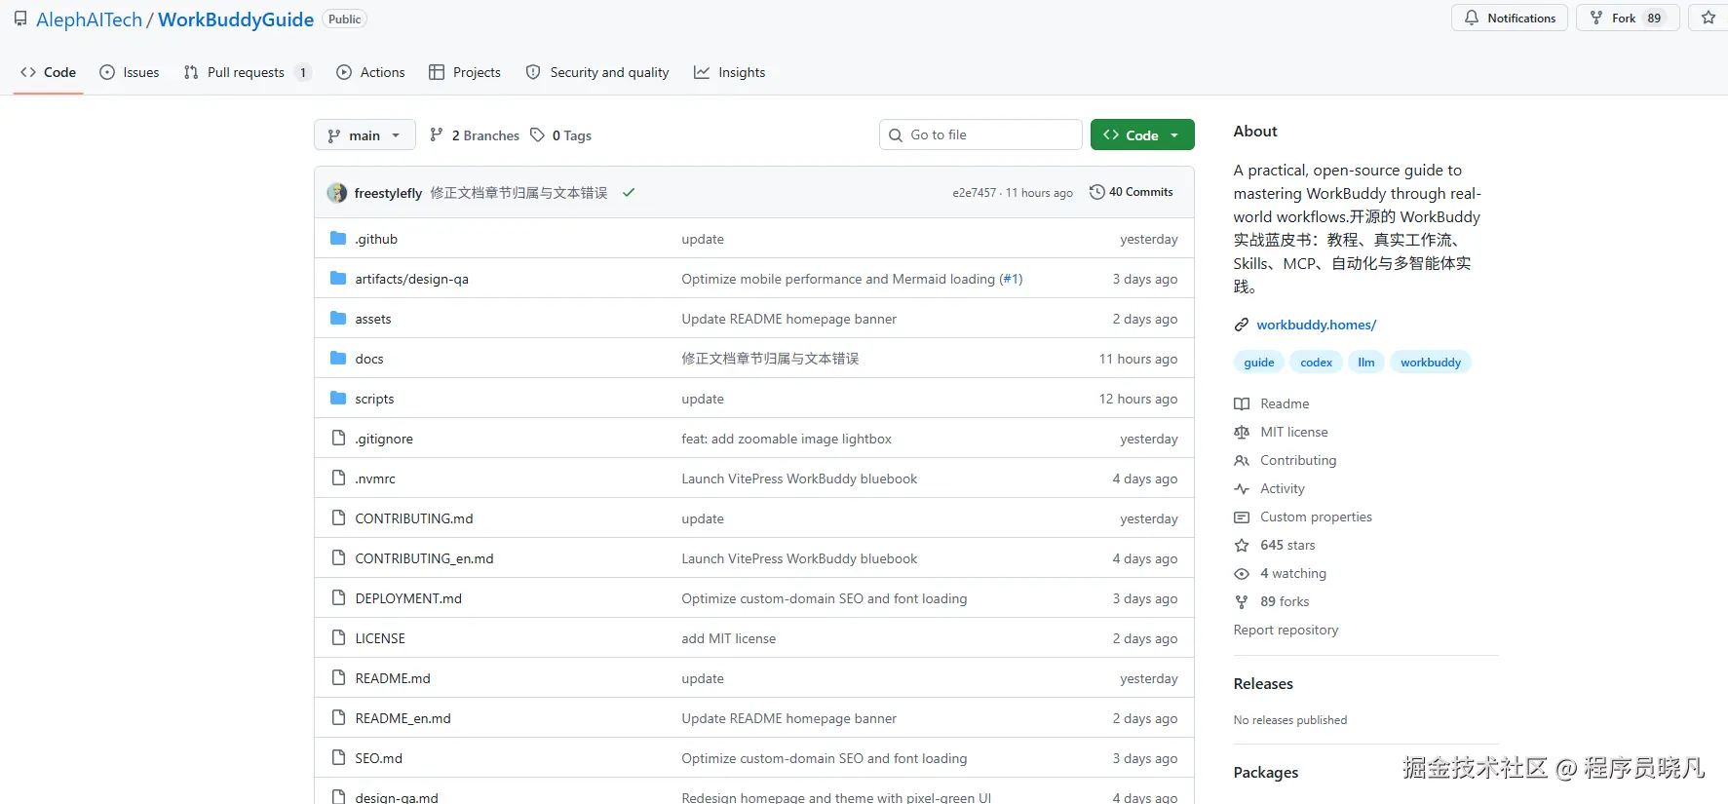
Task: Visit the workbuddy.homes/ website link
Action: (x=1317, y=325)
